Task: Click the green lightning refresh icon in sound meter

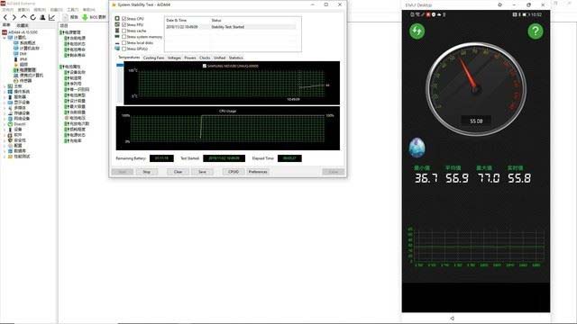Action: (417, 31)
